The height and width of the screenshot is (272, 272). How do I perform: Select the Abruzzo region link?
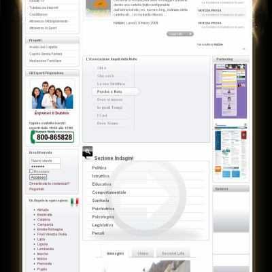point(43,210)
